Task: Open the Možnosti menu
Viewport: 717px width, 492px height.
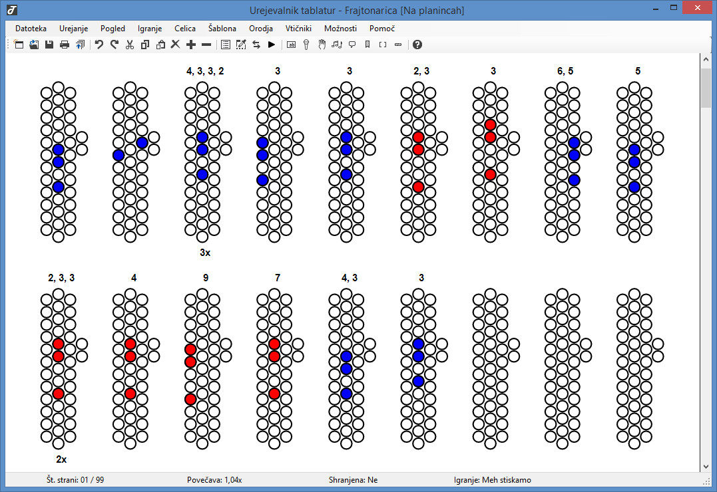Action: pos(340,29)
